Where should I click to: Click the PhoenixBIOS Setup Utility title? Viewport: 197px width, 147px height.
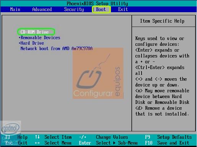[x=97, y=3]
